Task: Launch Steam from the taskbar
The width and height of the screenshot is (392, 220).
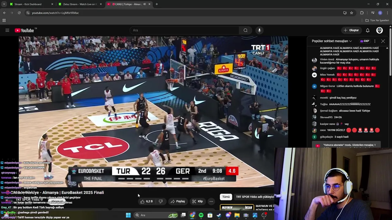Action: [x=219, y=215]
